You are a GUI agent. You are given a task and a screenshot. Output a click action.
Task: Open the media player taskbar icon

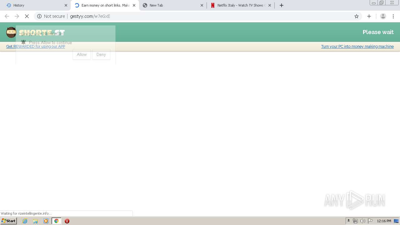coord(46,221)
